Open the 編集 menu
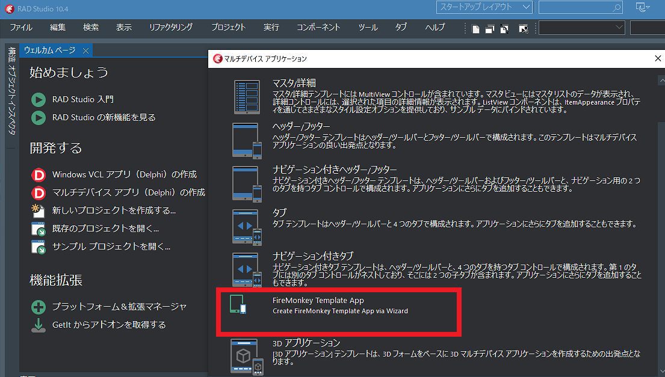This screenshot has height=377, width=665. [x=58, y=27]
